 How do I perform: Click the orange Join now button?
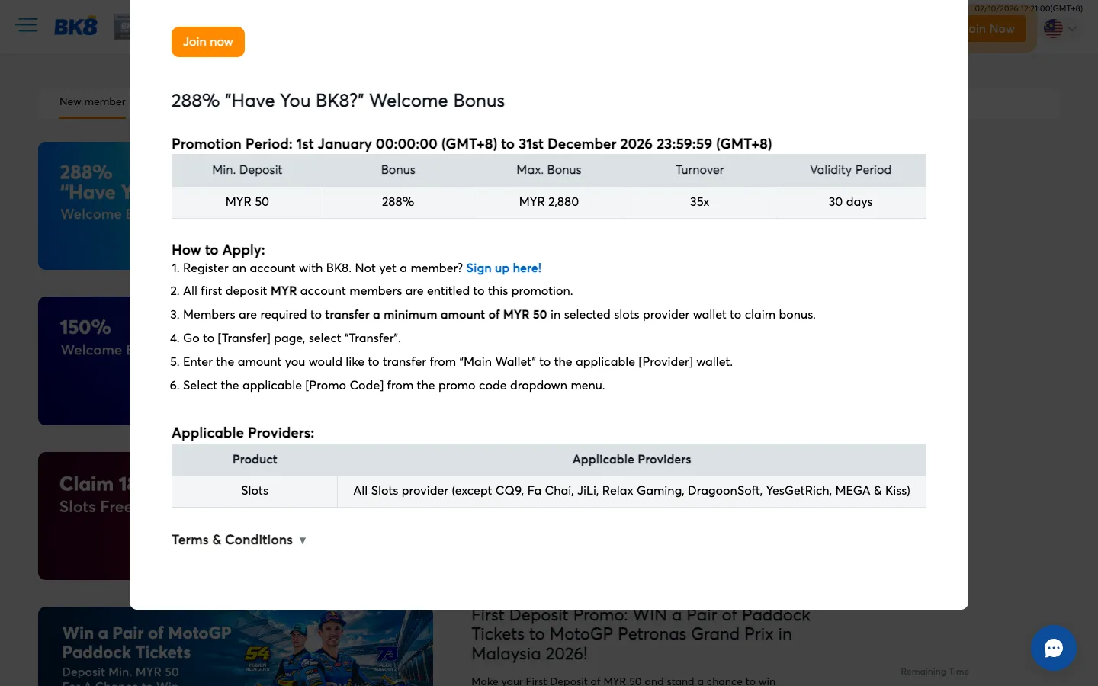(208, 42)
